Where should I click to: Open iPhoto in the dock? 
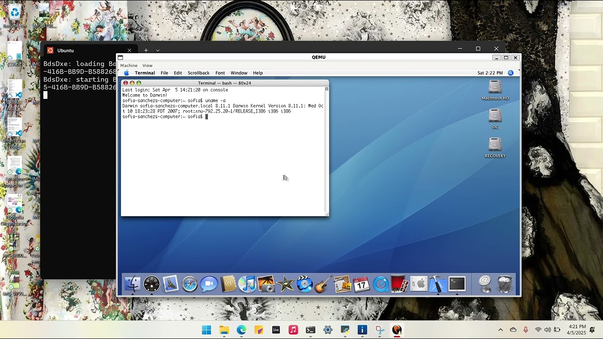pos(266,284)
